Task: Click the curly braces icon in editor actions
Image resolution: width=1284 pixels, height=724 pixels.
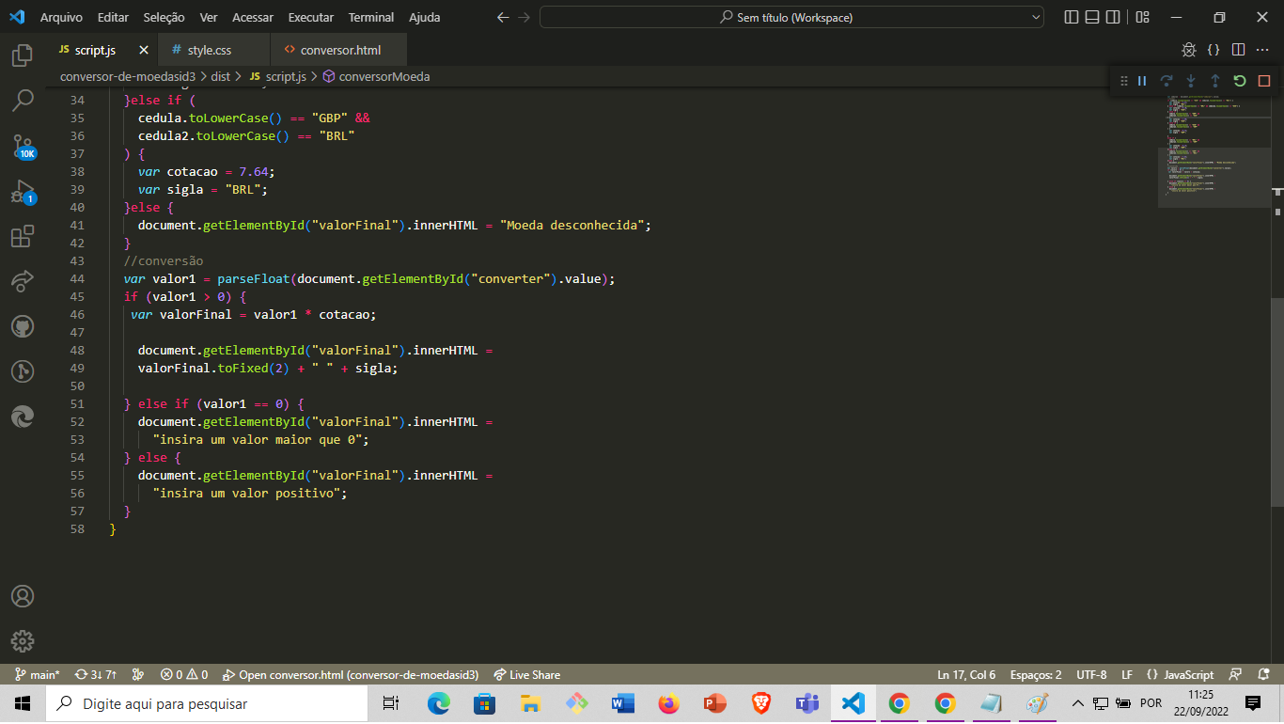Action: (x=1214, y=50)
